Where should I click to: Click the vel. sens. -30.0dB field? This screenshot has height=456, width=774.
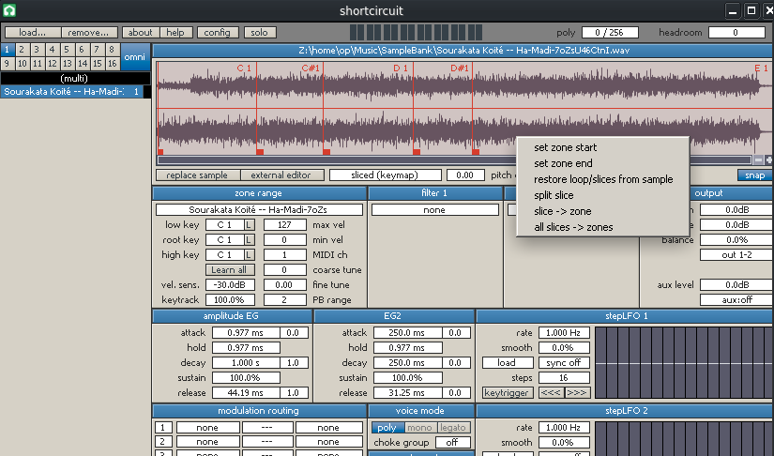click(230, 284)
